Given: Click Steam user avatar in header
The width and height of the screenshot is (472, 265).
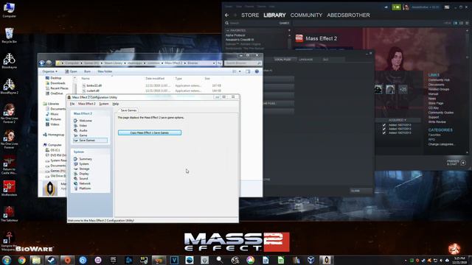Looking at the screenshot, I should point(406,7).
